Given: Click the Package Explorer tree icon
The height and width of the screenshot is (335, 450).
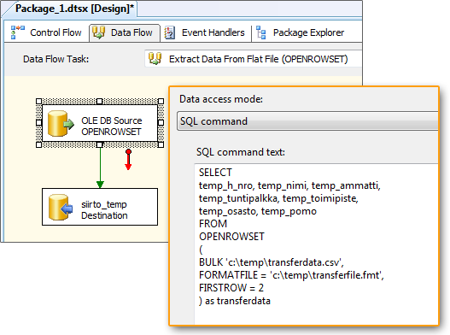Looking at the screenshot, I should point(261,32).
